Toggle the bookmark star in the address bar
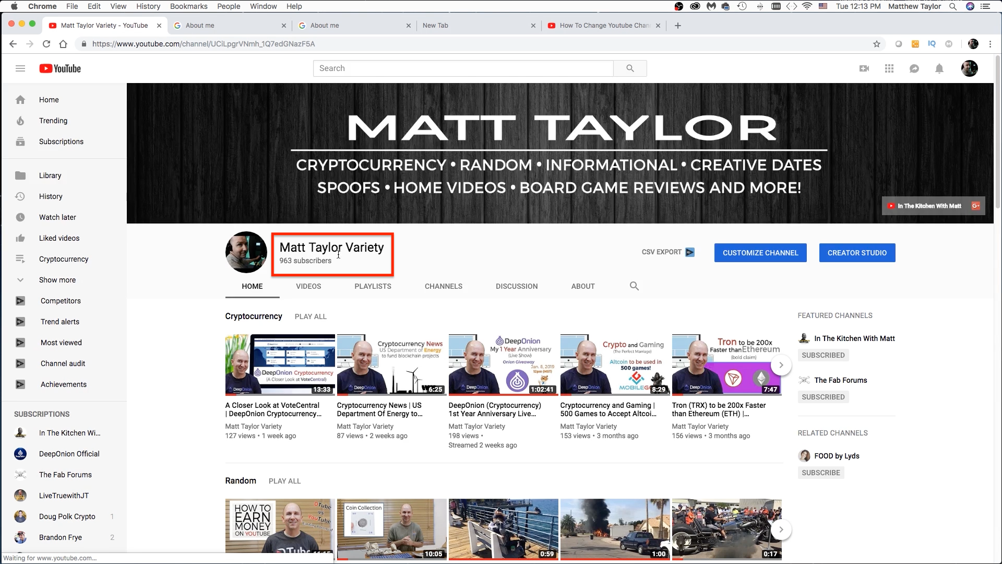Viewport: 1002px width, 564px height. click(877, 44)
